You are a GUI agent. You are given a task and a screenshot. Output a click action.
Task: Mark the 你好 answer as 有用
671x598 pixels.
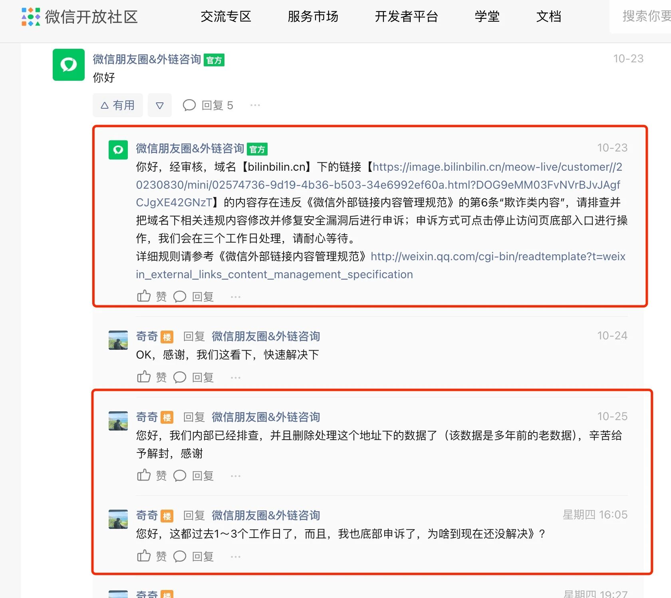(x=117, y=105)
